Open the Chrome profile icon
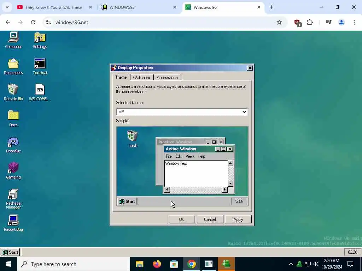 [341, 22]
